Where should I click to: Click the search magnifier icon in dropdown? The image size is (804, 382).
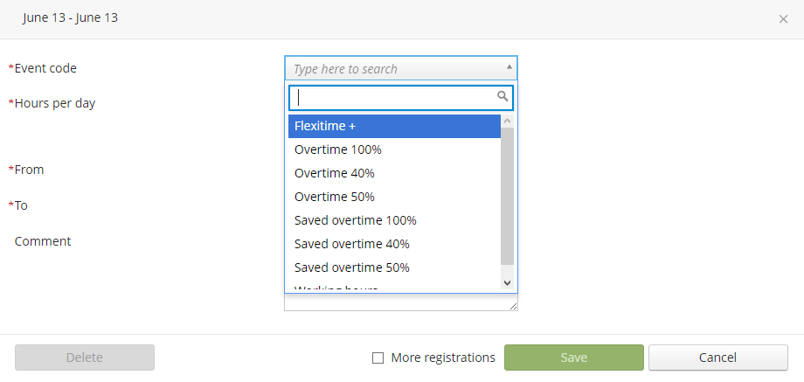(x=502, y=97)
